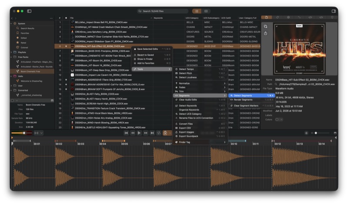Image resolution: width=348 pixels, height=204 pixels.
Task: Click Render Segments
Action: [x=252, y=100]
